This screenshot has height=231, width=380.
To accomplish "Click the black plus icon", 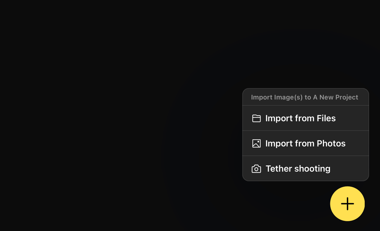I will click(x=347, y=204).
